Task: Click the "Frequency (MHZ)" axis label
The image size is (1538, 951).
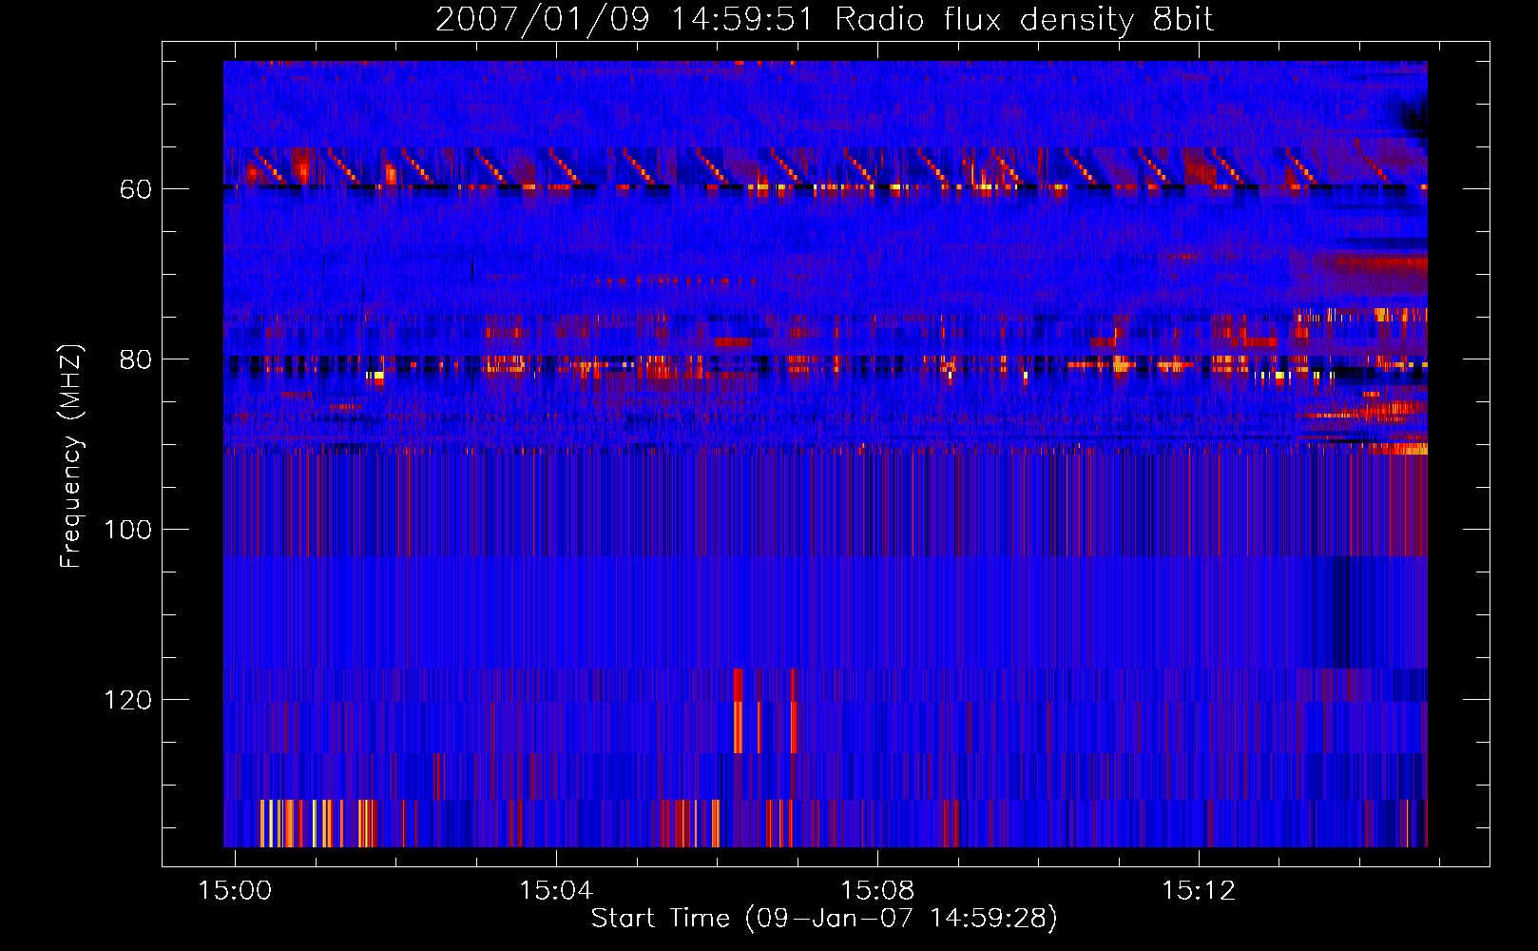Action: point(71,456)
